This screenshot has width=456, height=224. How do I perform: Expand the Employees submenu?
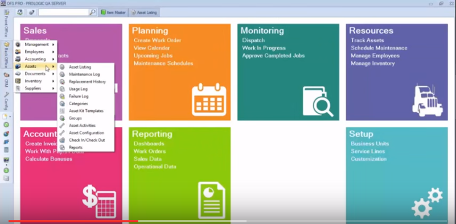point(35,52)
